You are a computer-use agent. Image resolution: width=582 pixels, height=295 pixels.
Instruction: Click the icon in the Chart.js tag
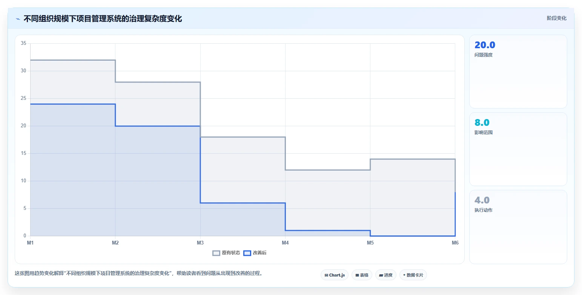(x=326, y=275)
